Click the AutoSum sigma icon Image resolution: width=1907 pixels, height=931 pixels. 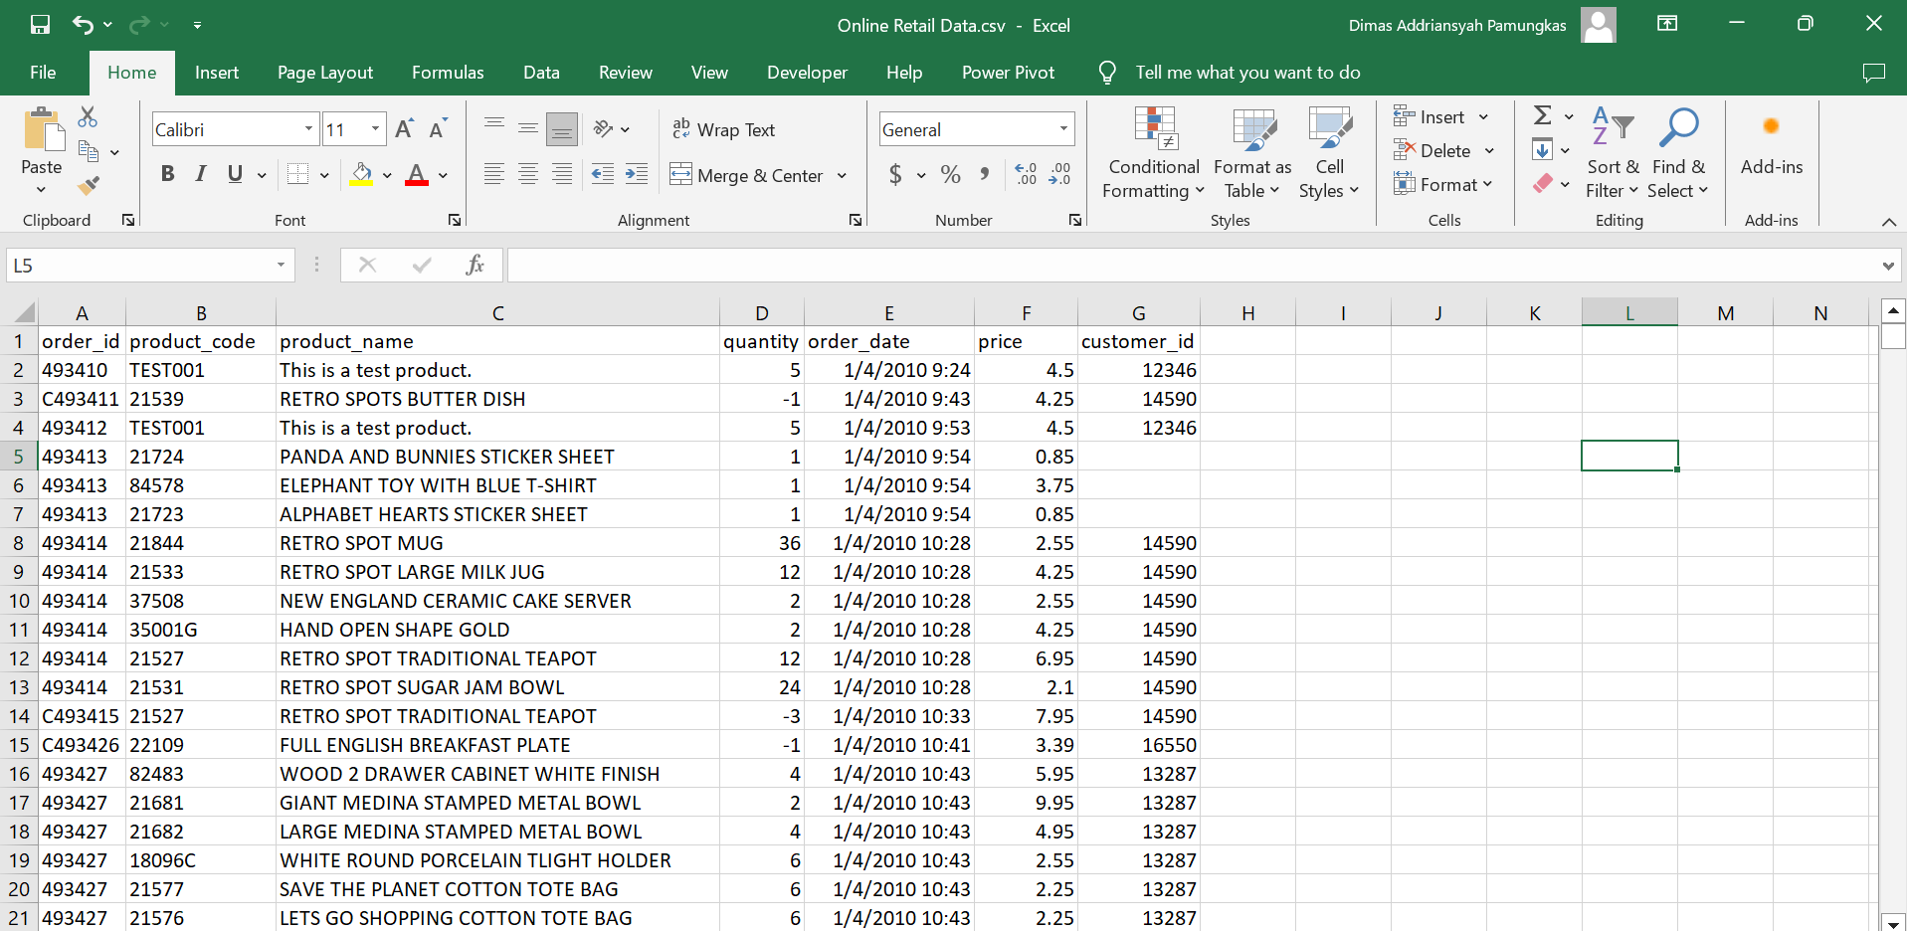pyautogui.click(x=1542, y=116)
